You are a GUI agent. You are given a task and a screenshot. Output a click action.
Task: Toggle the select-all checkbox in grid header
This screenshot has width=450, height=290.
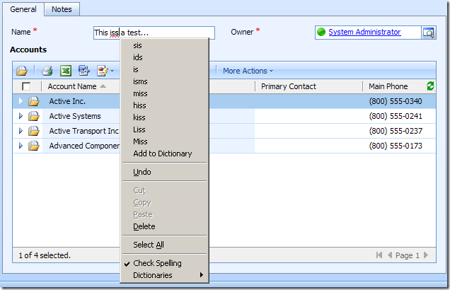(x=26, y=86)
